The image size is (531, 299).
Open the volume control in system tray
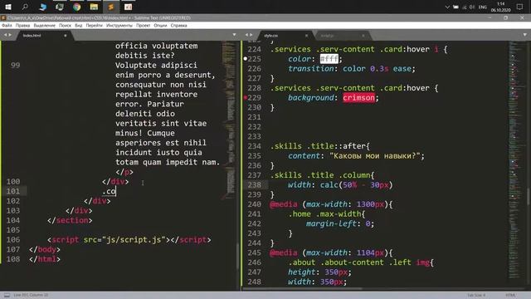pyautogui.click(x=472, y=7)
